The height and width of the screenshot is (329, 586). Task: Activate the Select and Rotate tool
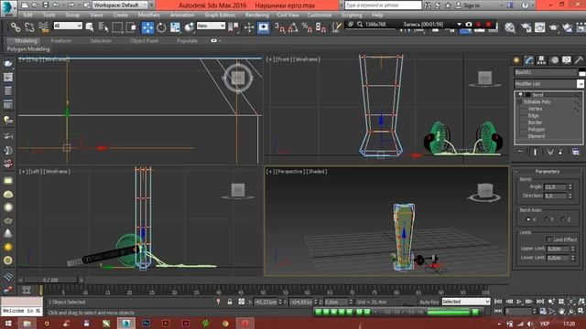click(161, 27)
